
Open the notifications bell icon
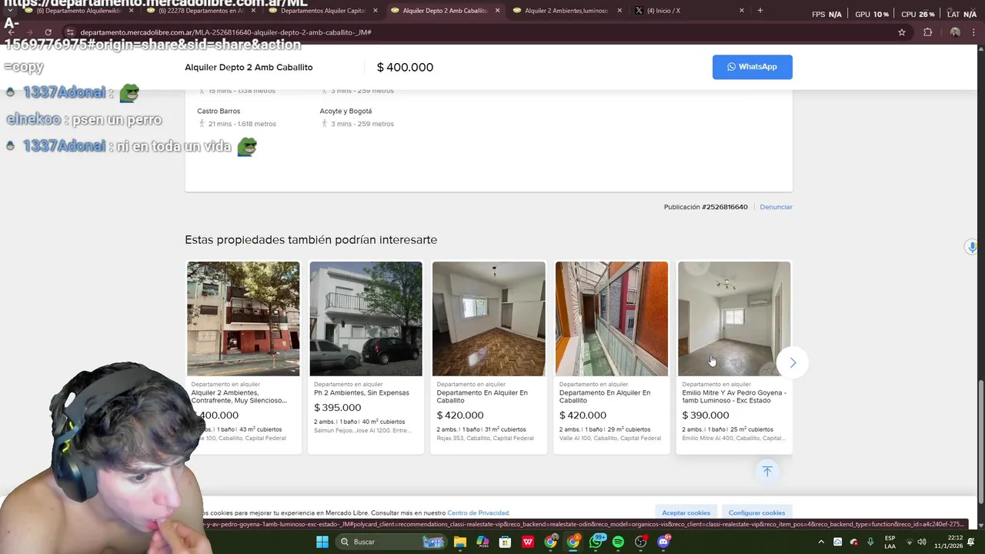[x=971, y=542]
